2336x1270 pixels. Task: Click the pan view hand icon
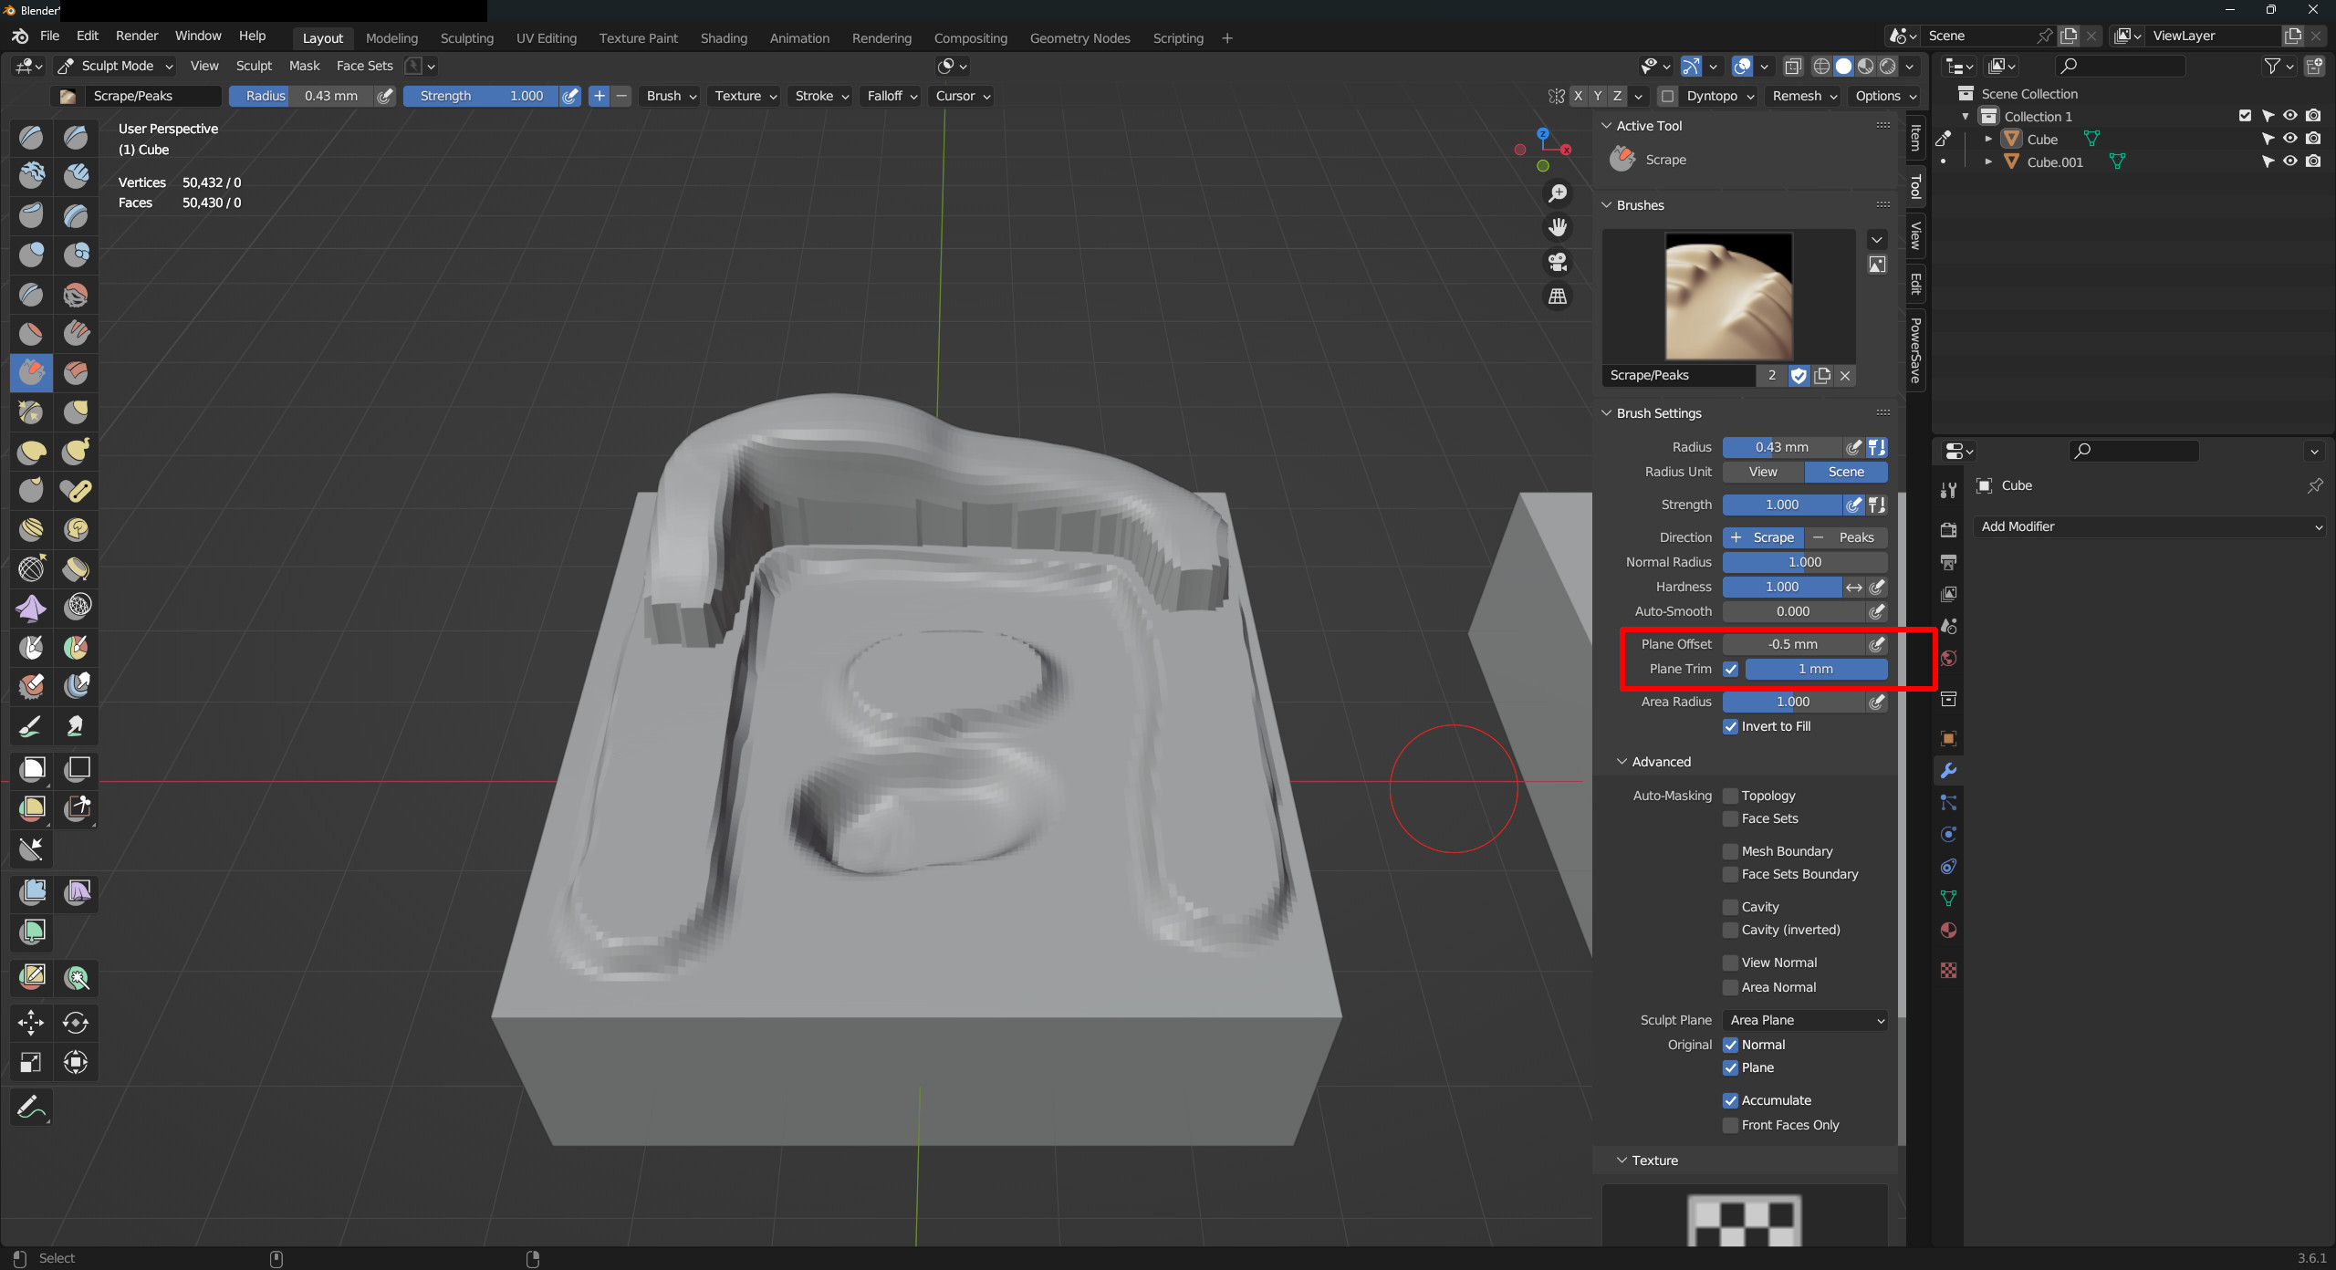[1558, 228]
